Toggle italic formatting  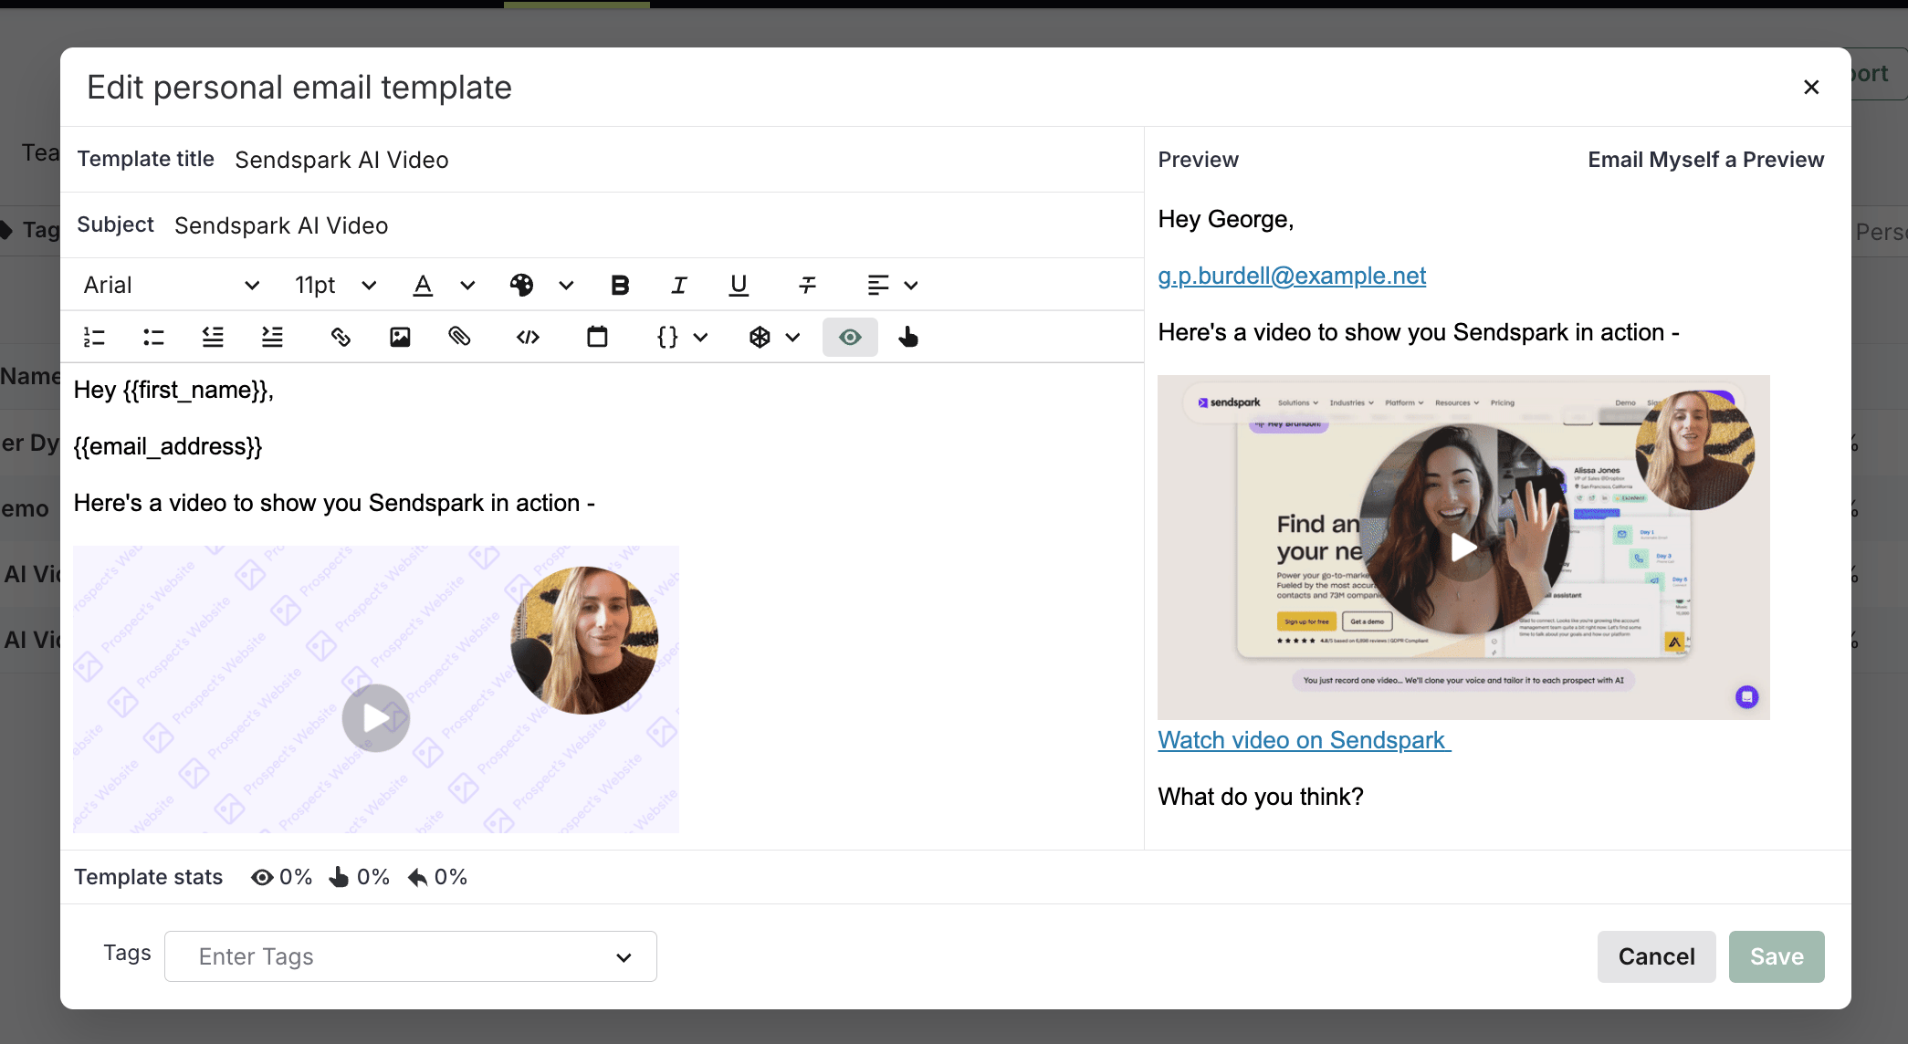click(678, 286)
